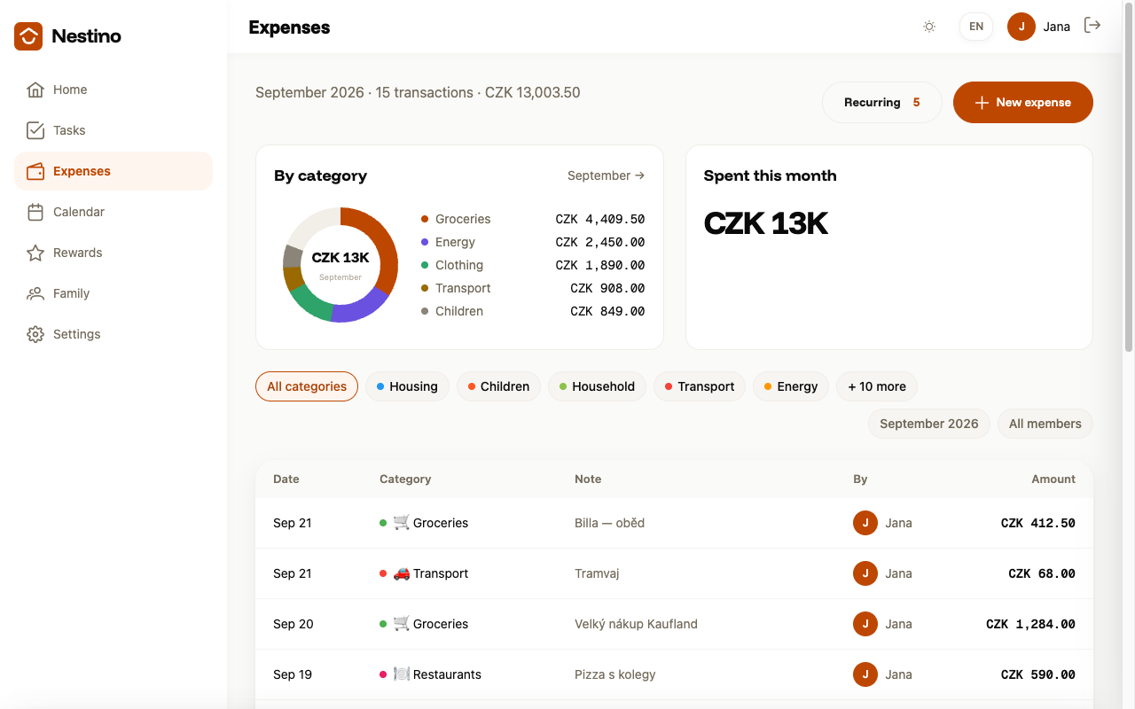Click the Home icon in sidebar
The width and height of the screenshot is (1135, 709).
[35, 90]
